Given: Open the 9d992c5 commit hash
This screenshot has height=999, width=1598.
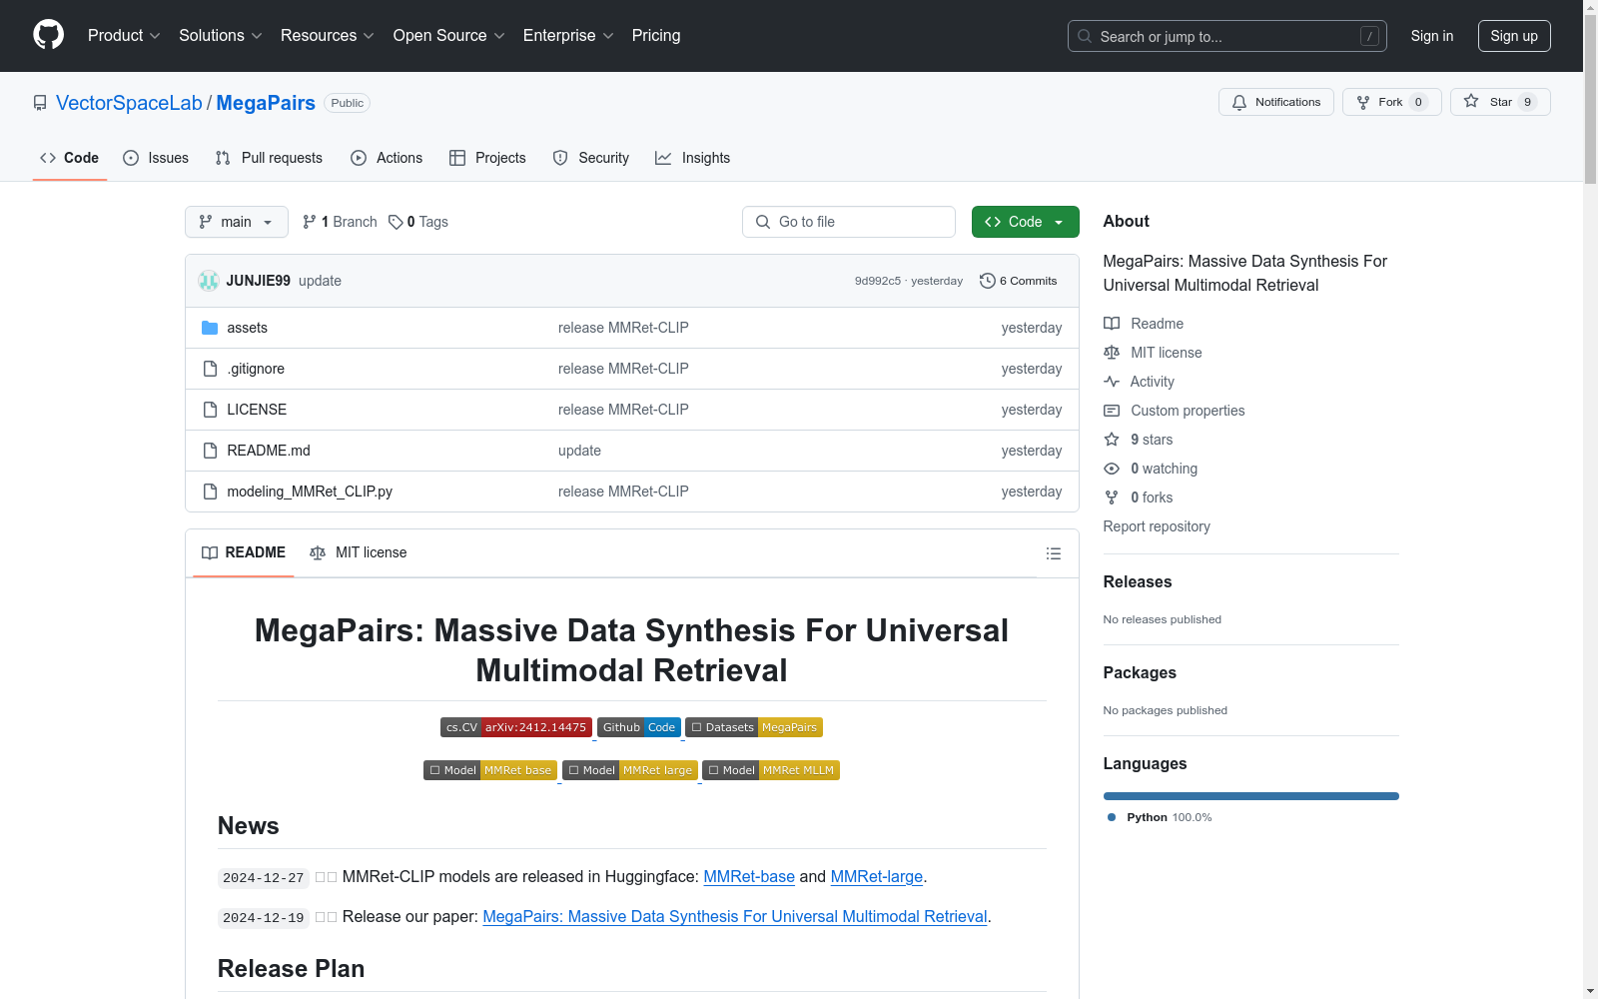Looking at the screenshot, I should (878, 281).
